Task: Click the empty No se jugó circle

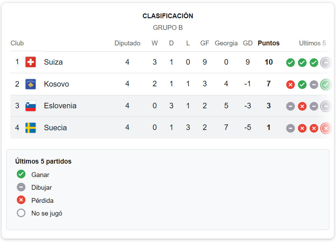Action: pos(21,213)
